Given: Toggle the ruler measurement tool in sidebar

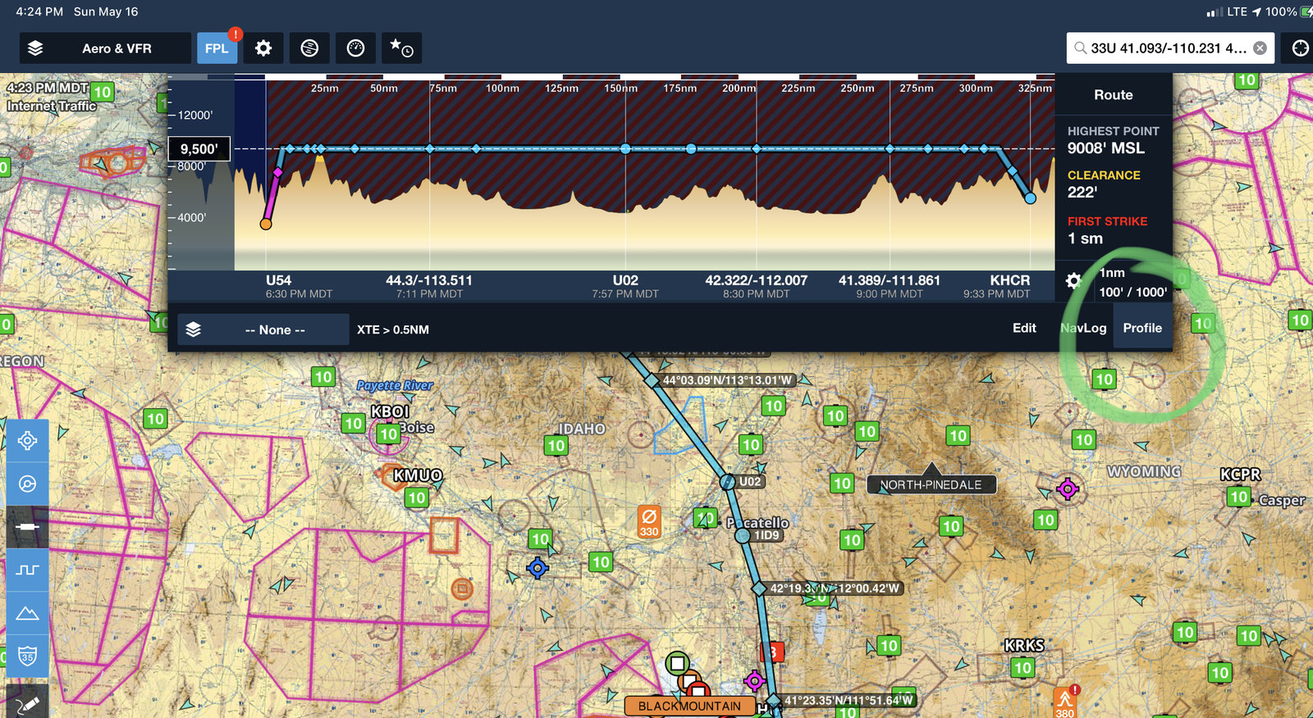Looking at the screenshot, I should 27,527.
